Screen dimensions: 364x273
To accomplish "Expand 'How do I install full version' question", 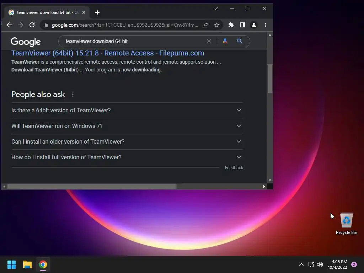I will [127, 157].
